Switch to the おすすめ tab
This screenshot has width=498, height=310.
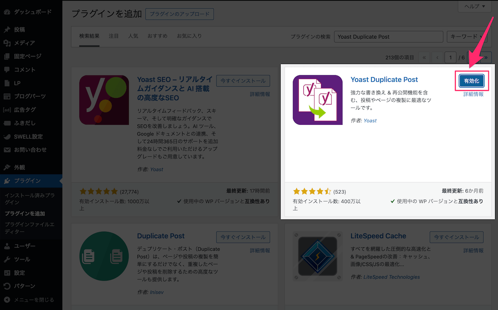click(157, 36)
